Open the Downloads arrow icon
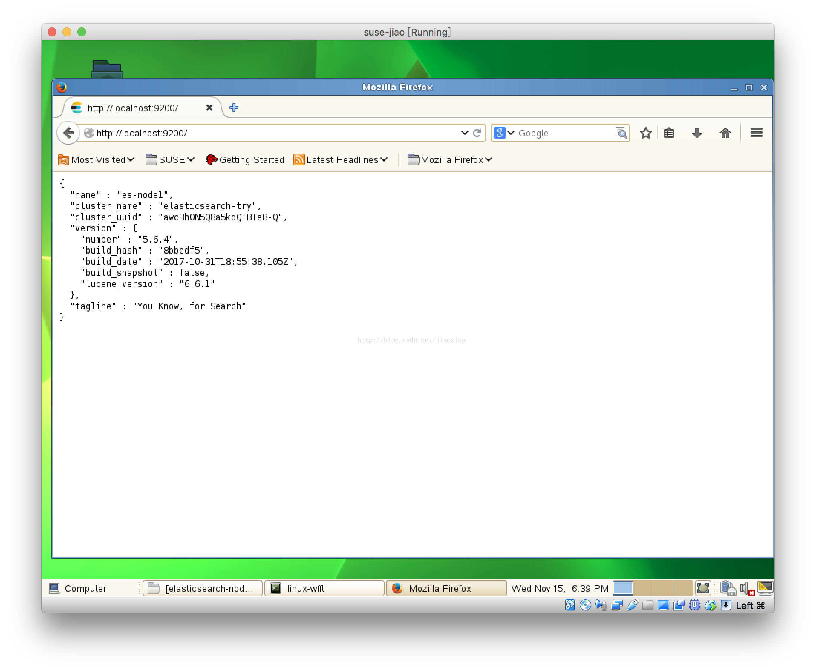Screen dimensions: 816x672 (697, 133)
